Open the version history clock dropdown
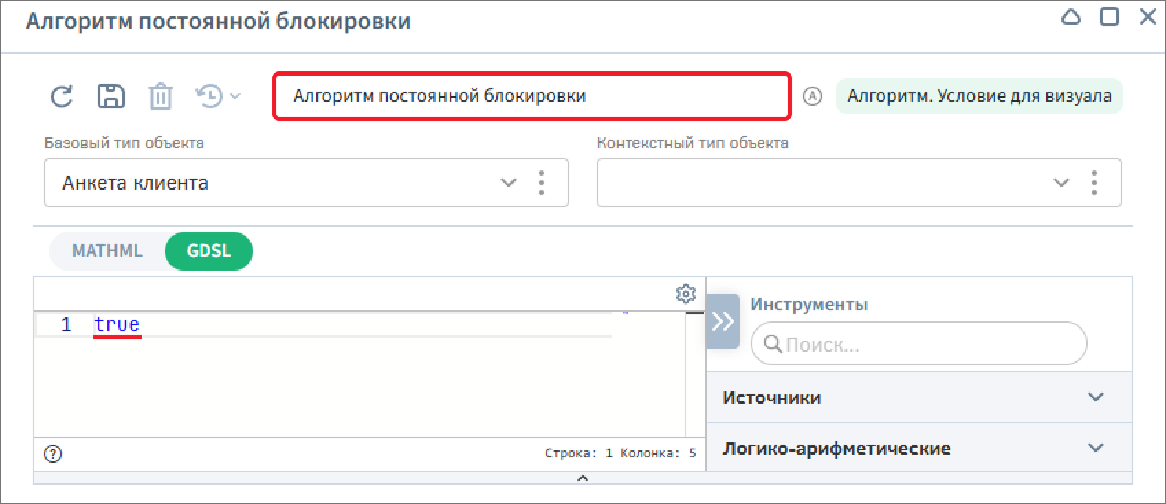The height and width of the screenshot is (504, 1166). coord(217,96)
